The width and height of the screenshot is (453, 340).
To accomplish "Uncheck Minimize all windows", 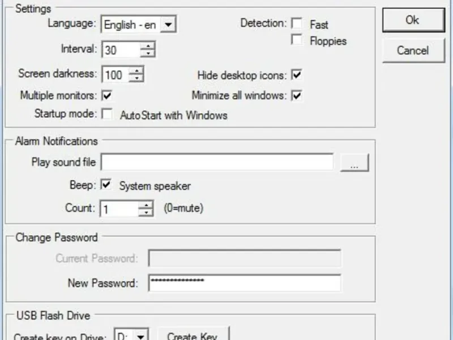I will (x=297, y=95).
